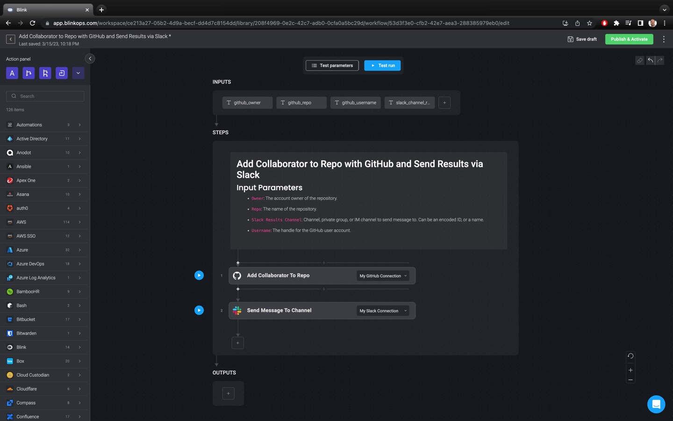This screenshot has width=673, height=421.
Task: Expand more step types purple dropdown
Action: point(78,73)
